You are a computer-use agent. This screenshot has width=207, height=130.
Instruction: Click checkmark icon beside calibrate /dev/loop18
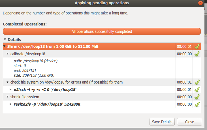coord(197,54)
